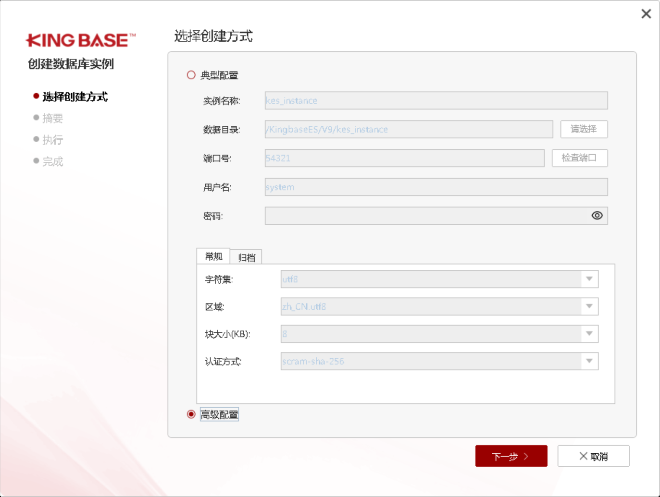
Task: Click the 检查端口 button
Action: (x=580, y=158)
